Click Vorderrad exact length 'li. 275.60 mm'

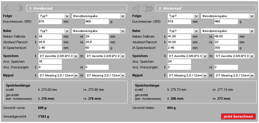[48, 90]
